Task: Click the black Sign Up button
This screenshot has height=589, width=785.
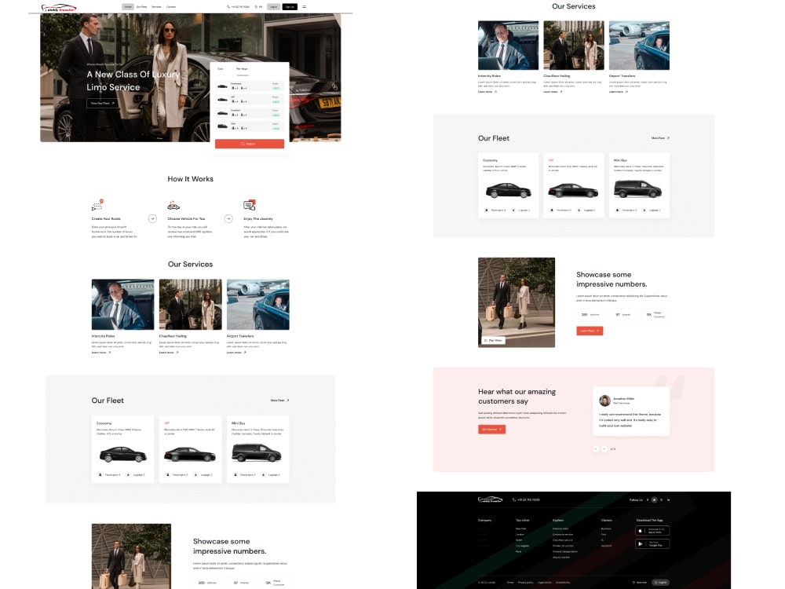Action: pos(290,7)
